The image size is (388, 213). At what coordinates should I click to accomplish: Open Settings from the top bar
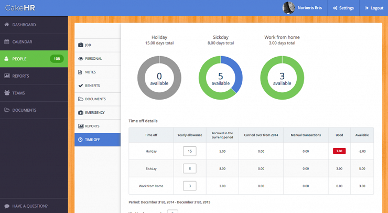(x=343, y=8)
